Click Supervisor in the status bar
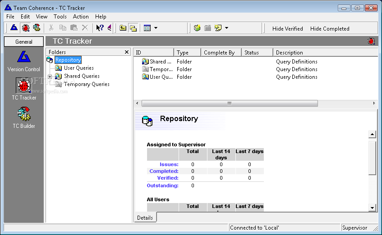 coord(354,228)
